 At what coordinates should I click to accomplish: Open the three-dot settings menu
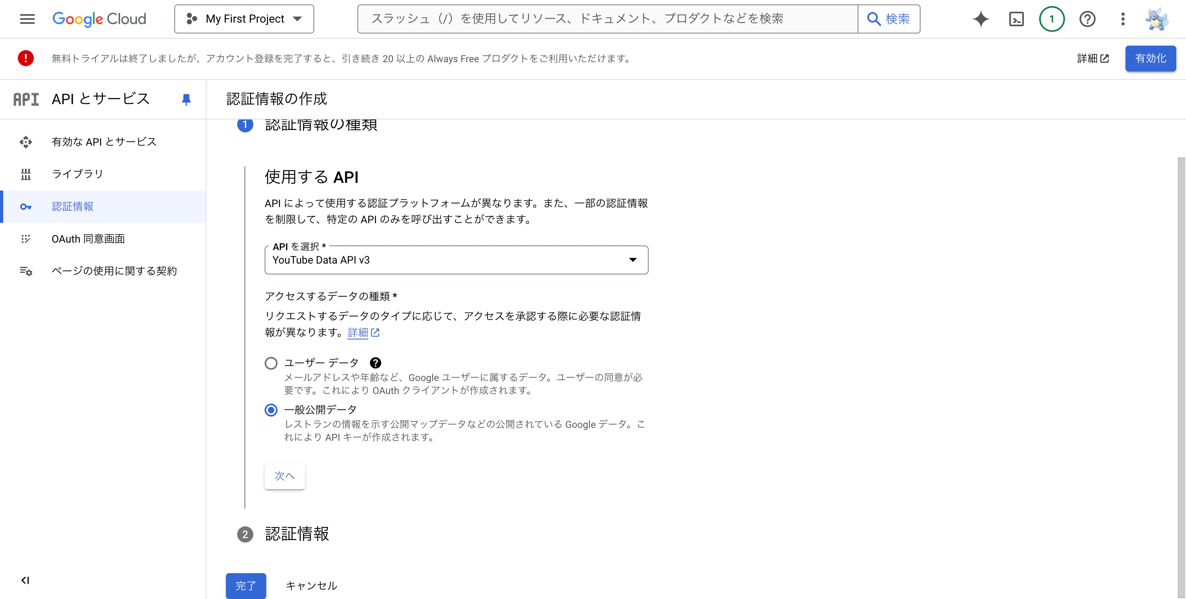[x=1122, y=19]
